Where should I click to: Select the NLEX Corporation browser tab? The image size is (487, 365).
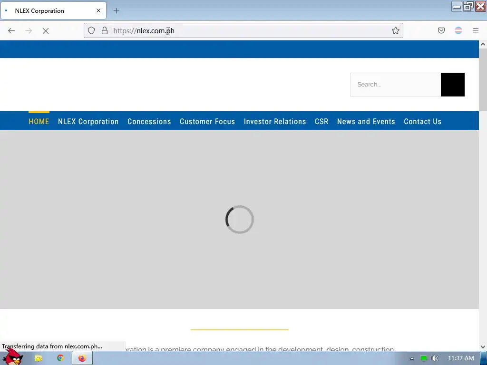point(53,10)
